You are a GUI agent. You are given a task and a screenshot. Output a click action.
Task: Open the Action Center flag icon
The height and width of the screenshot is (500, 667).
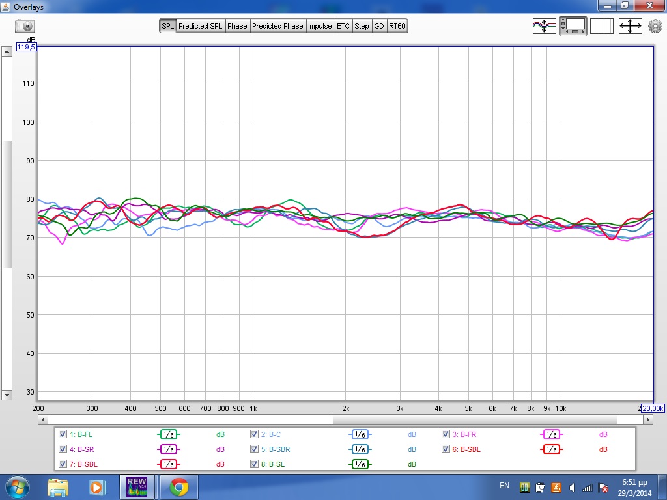click(603, 488)
